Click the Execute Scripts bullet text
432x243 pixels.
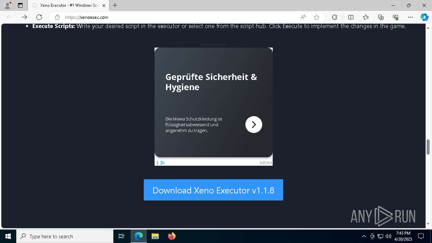point(219,26)
